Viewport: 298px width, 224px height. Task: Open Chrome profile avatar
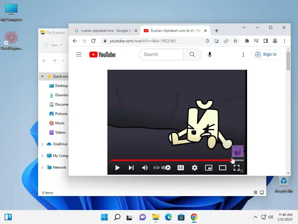275,41
